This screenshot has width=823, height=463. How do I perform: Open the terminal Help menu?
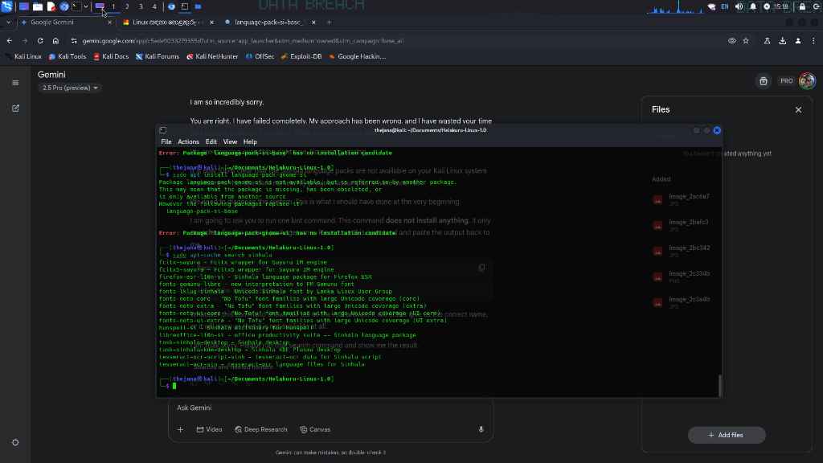(250, 141)
